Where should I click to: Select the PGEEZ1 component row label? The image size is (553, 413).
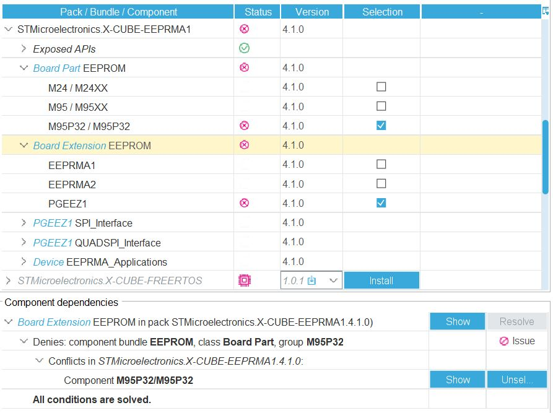click(x=67, y=204)
